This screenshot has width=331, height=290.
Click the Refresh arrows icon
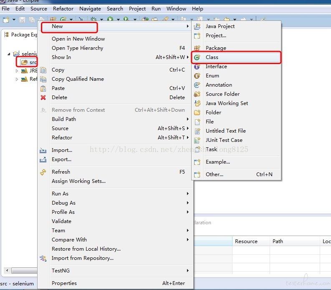coord(43,172)
